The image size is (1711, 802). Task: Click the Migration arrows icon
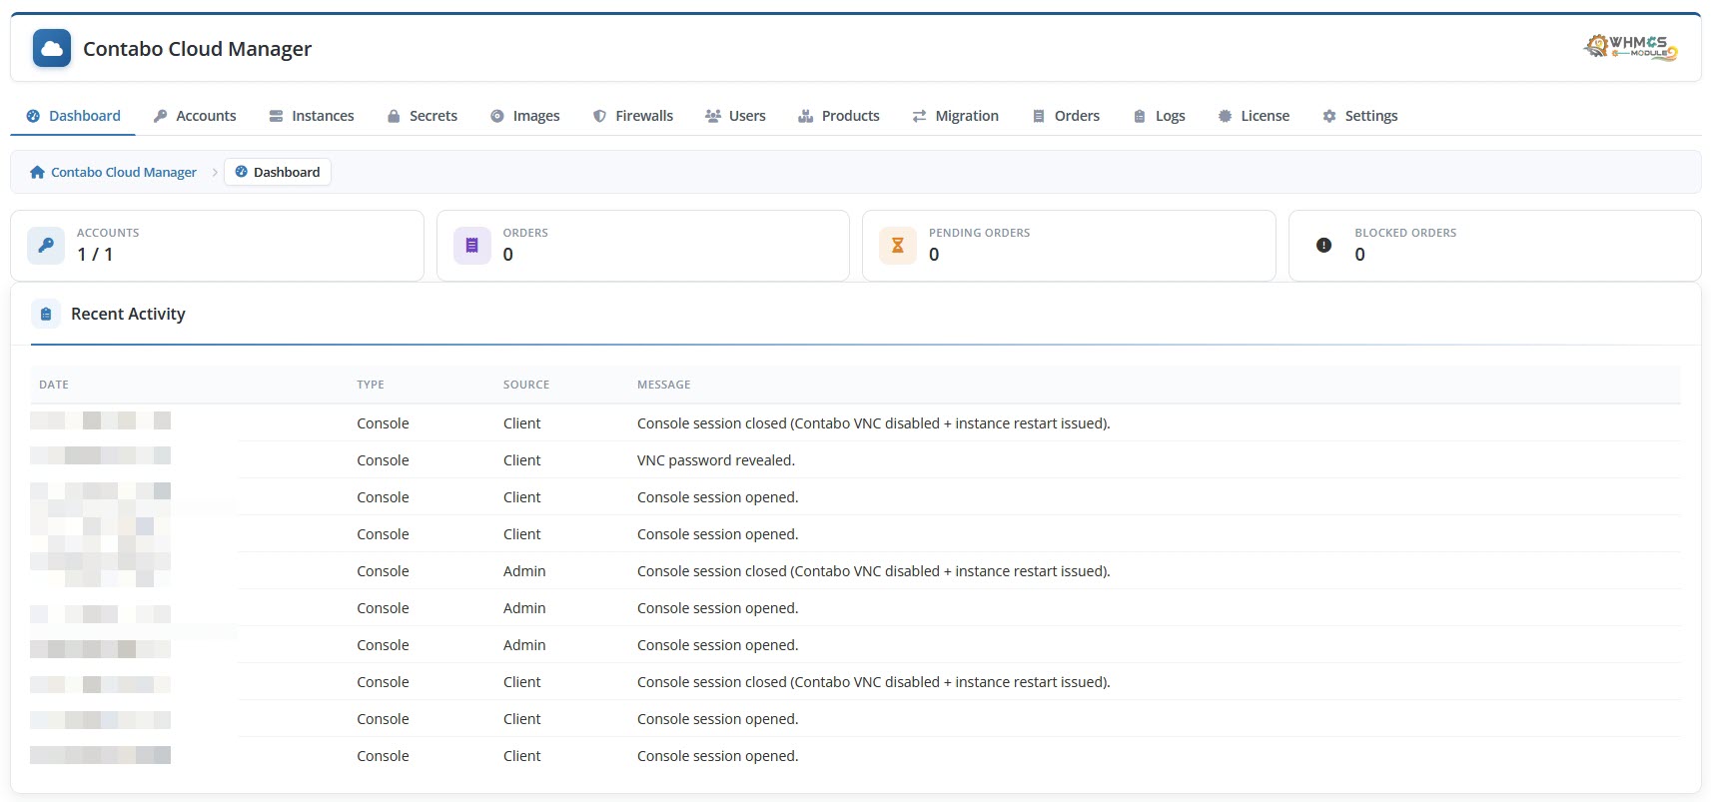tap(919, 116)
